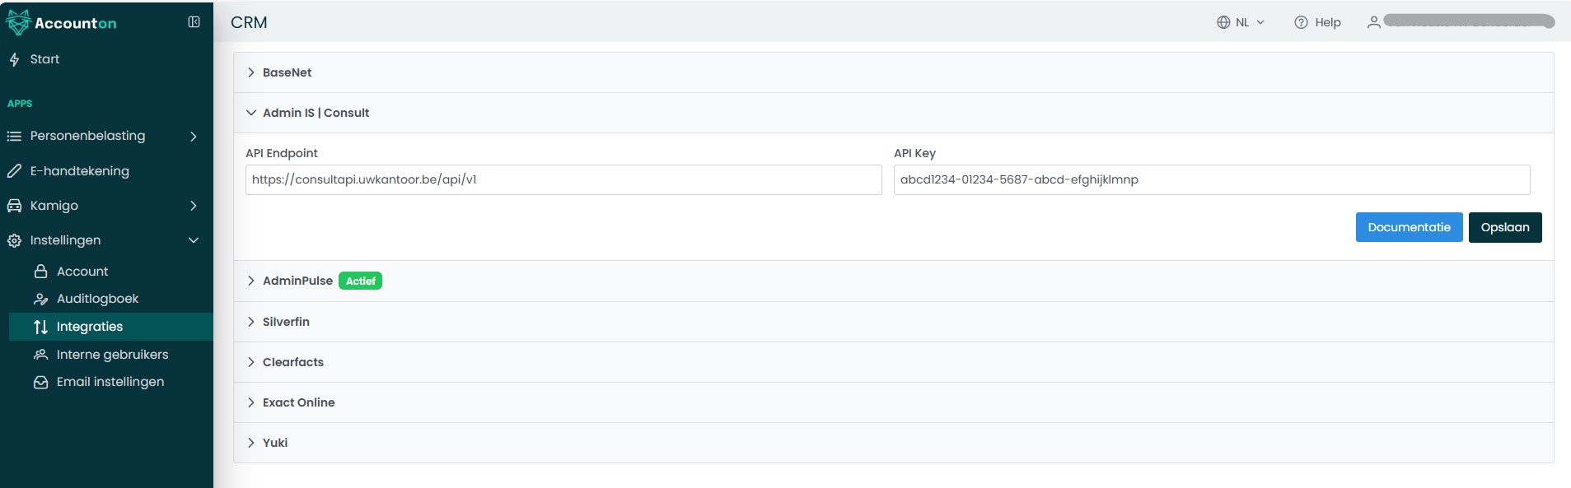Click the Opslaan button
Viewport: 1571px width, 488px height.
(1505, 227)
